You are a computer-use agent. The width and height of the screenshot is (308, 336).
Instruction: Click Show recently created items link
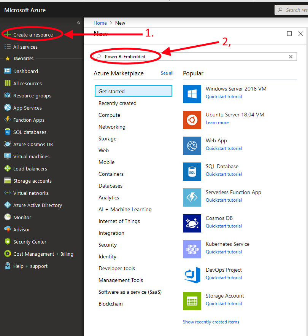point(211,322)
